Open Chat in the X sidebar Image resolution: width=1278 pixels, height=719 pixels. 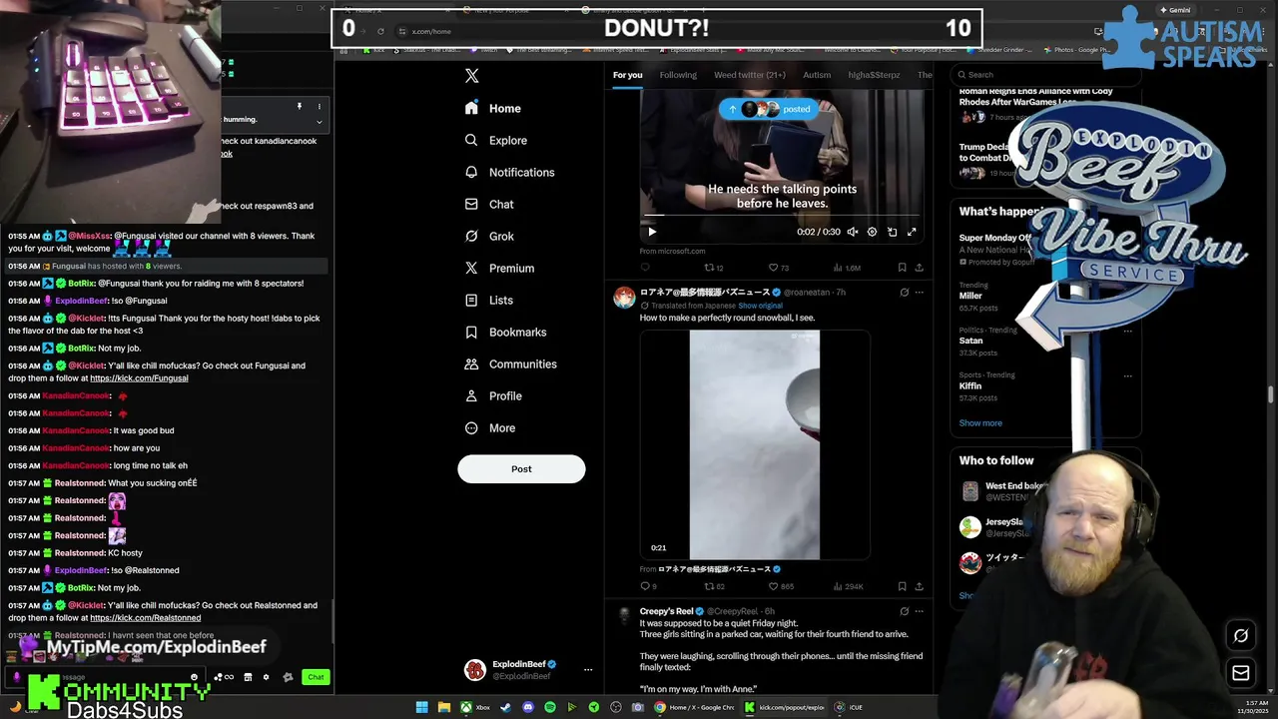click(489, 204)
